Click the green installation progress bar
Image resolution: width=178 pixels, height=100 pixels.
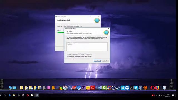pyautogui.click(x=61, y=32)
